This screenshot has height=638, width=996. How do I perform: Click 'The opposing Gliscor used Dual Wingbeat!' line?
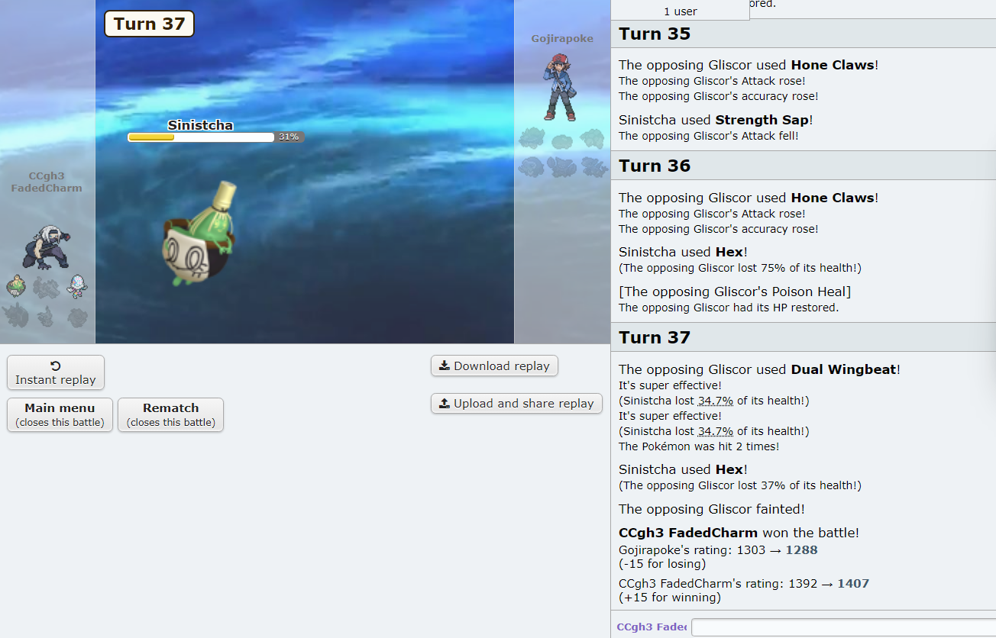[x=759, y=369]
